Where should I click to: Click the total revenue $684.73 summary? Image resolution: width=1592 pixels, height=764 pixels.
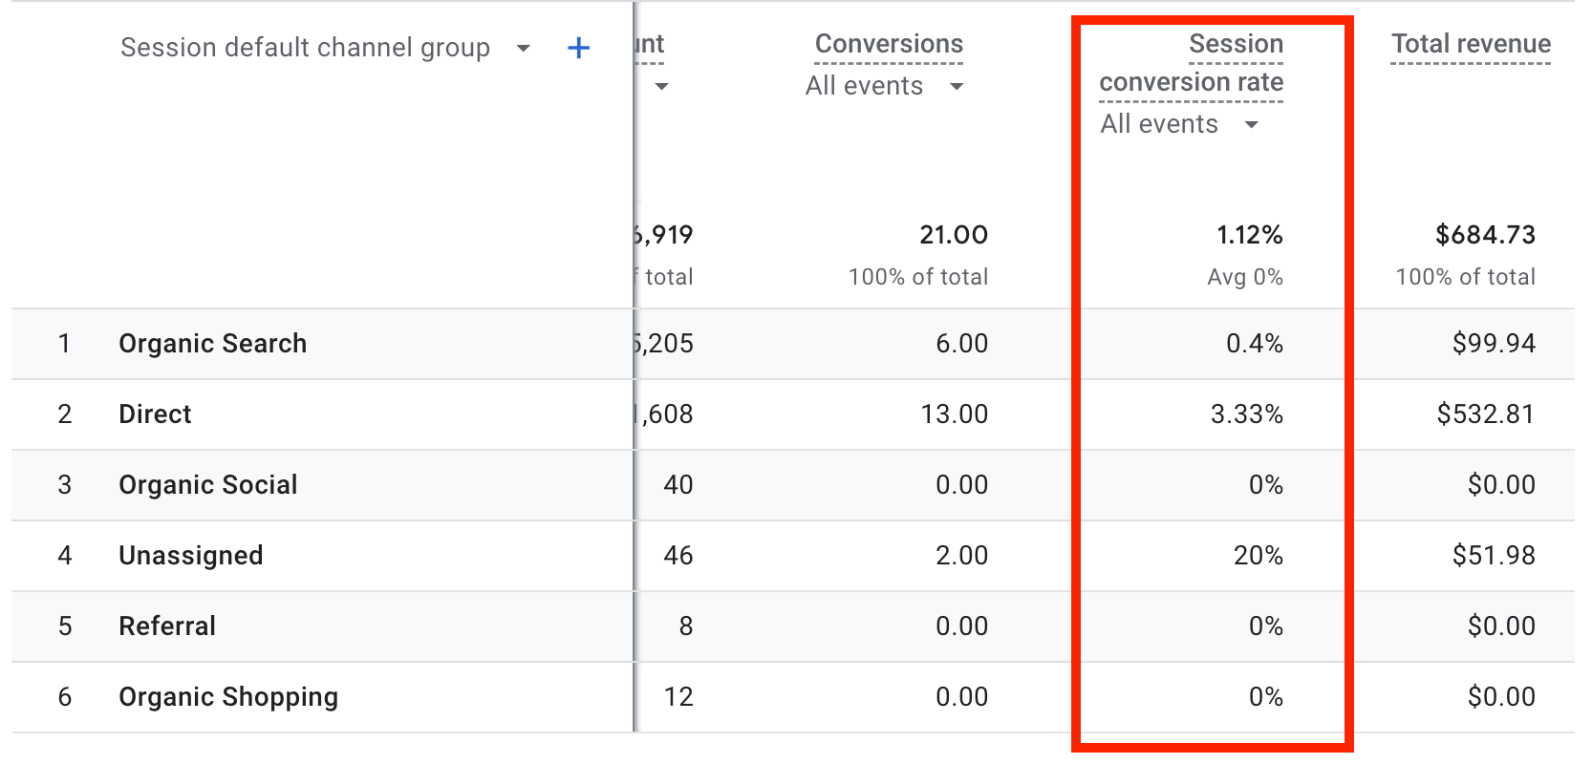click(x=1485, y=235)
